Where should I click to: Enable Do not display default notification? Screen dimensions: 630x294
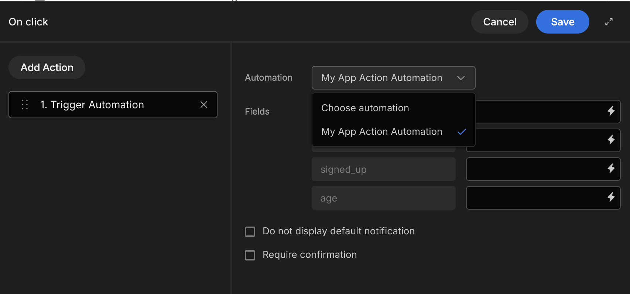(250, 231)
